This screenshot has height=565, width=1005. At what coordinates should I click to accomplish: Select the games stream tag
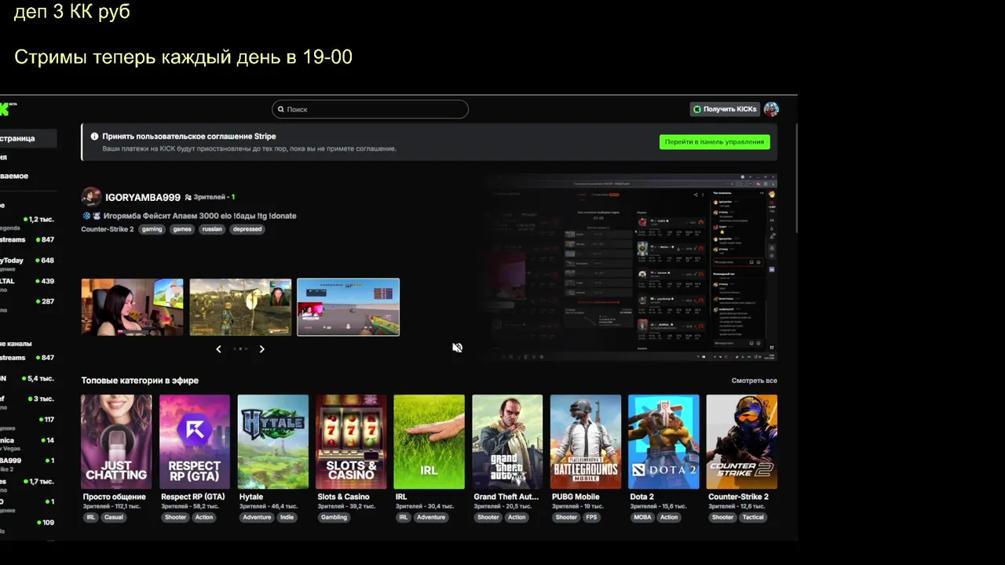tap(182, 229)
